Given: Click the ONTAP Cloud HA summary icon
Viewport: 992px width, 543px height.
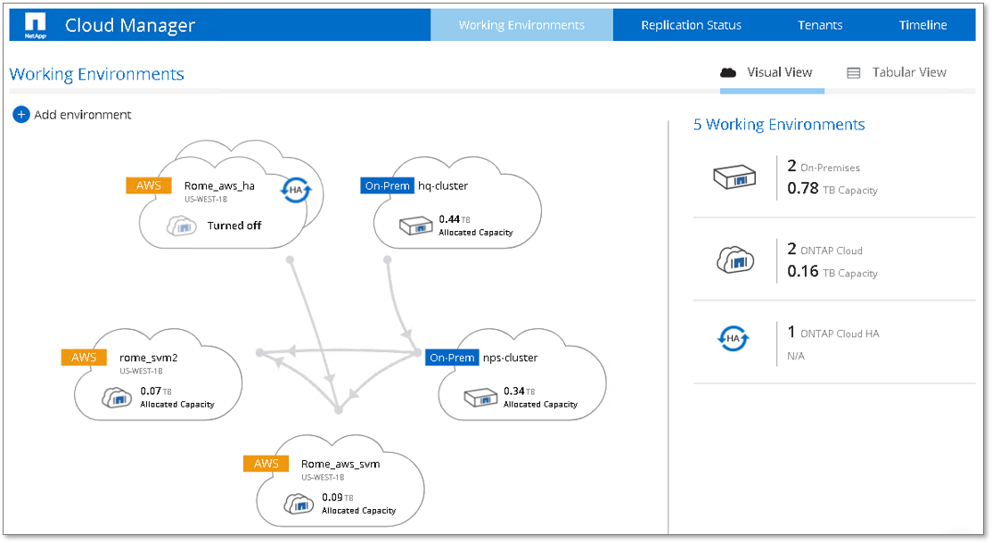Looking at the screenshot, I should (734, 339).
